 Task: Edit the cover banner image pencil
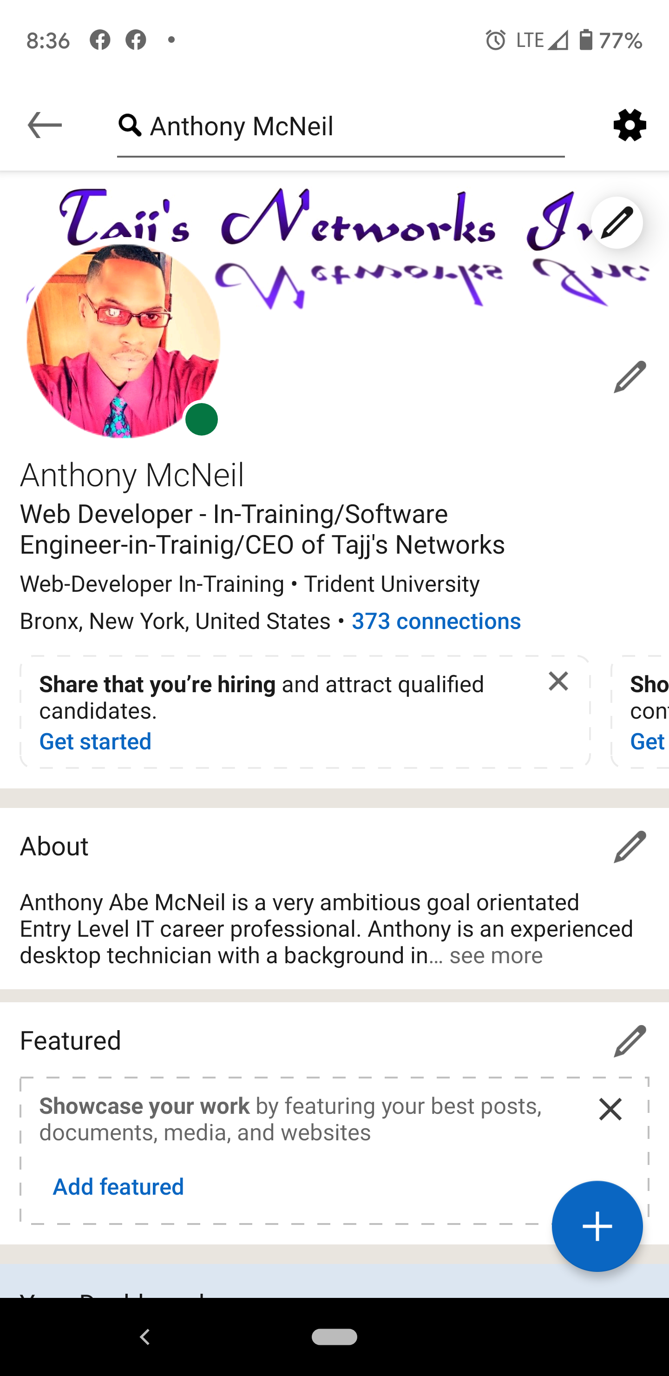tap(617, 223)
